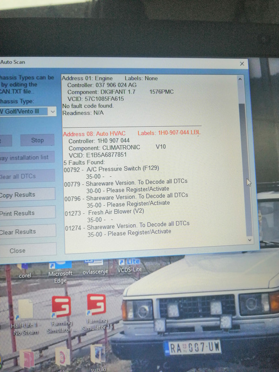
Task: Select the 'Address 08: Auto HVAC' heading
Action: coord(94,134)
